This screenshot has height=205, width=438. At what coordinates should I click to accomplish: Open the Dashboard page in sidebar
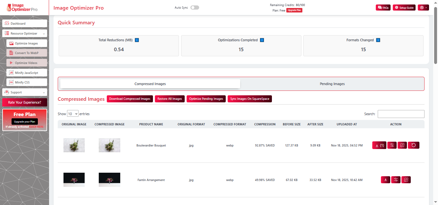click(x=24, y=23)
